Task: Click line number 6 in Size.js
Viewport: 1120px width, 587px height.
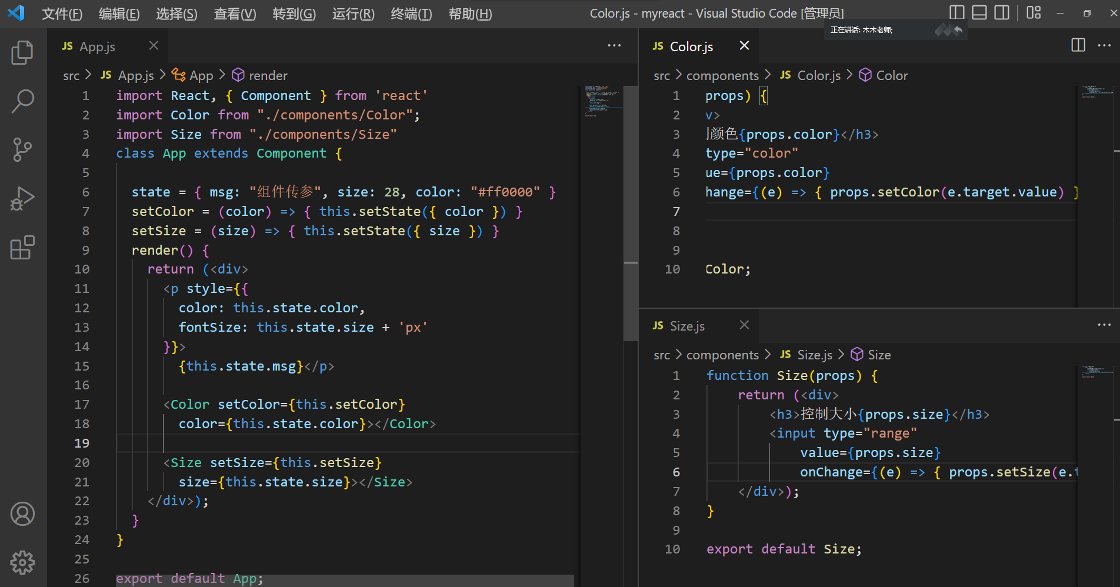Action: 676,472
